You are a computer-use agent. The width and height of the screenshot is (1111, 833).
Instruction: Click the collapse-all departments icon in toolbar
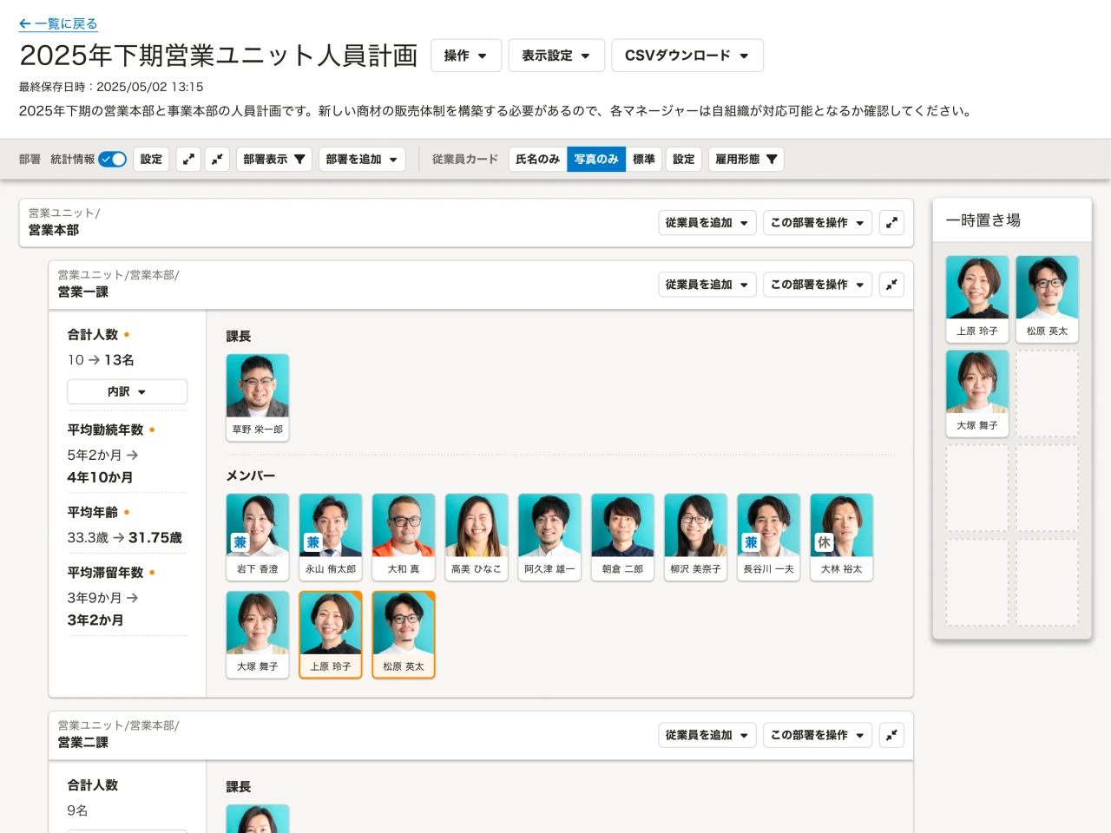pos(217,160)
